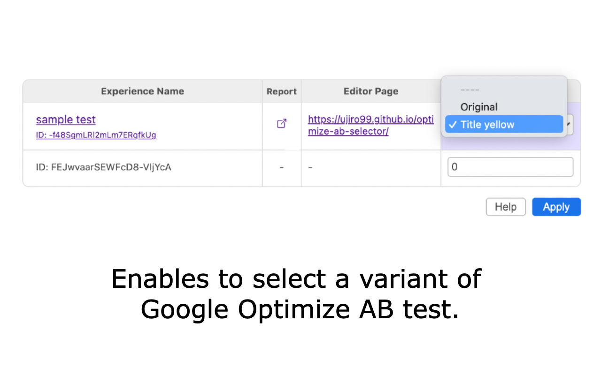601x375 pixels.
Task: Select the Original variant
Action: tap(479, 107)
